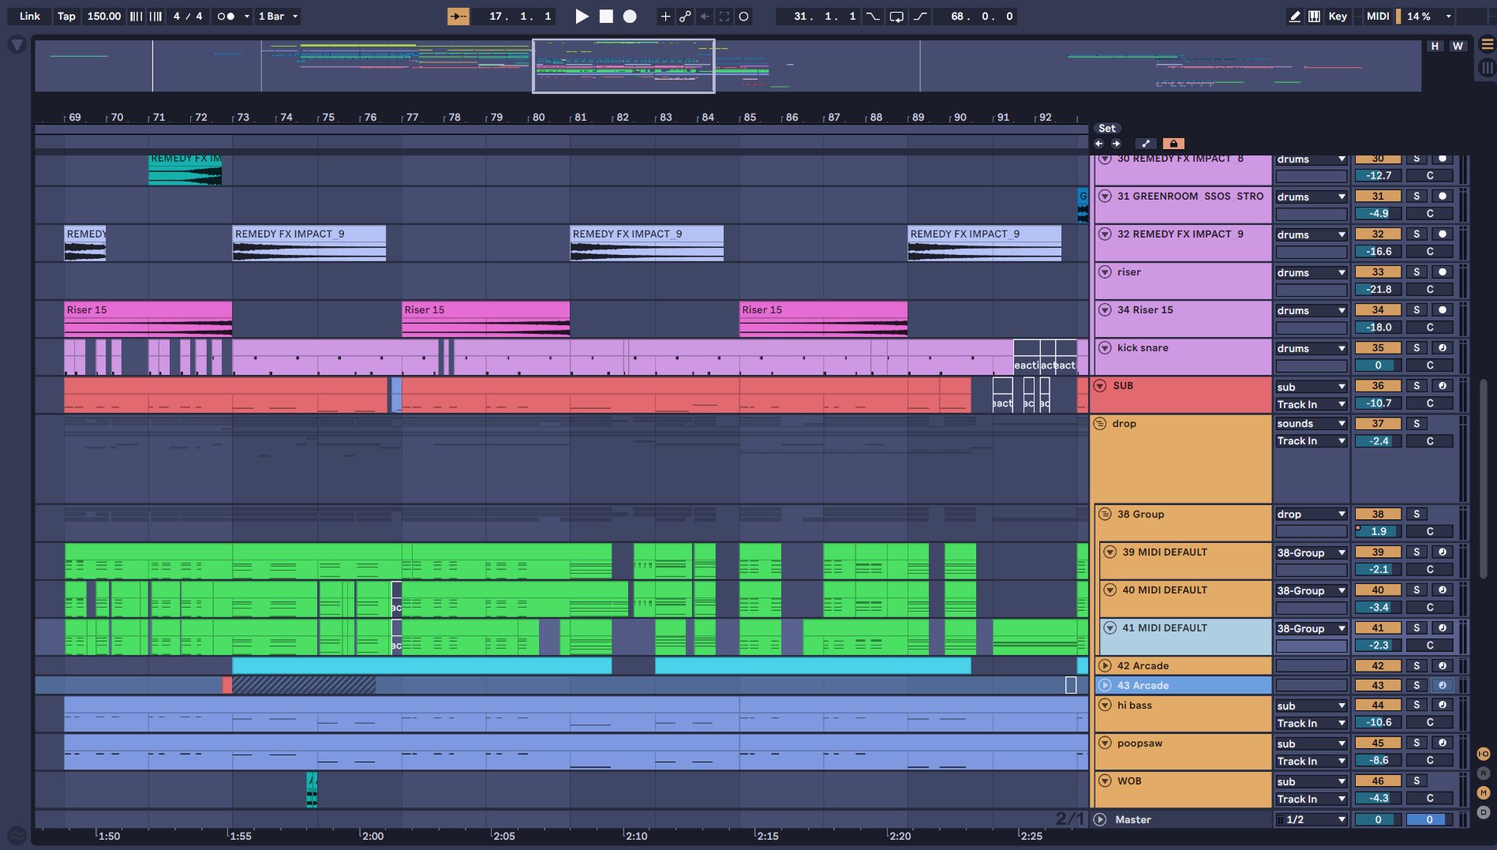Viewport: 1497px width, 850px height.
Task: Toggle the computer MIDI keyboard icon
Action: tap(1315, 16)
